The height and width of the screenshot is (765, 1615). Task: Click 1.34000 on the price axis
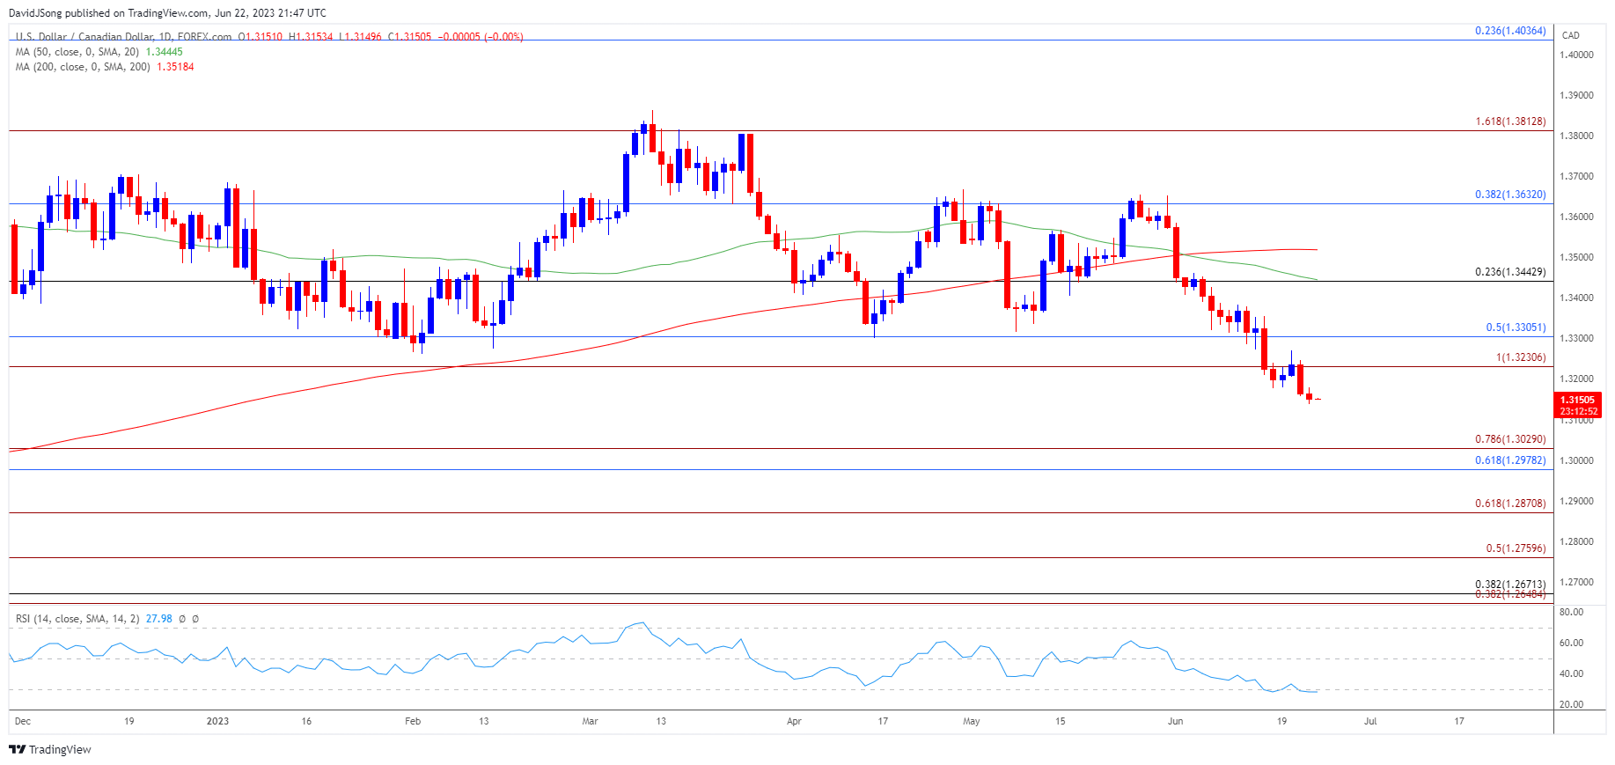[x=1576, y=298]
